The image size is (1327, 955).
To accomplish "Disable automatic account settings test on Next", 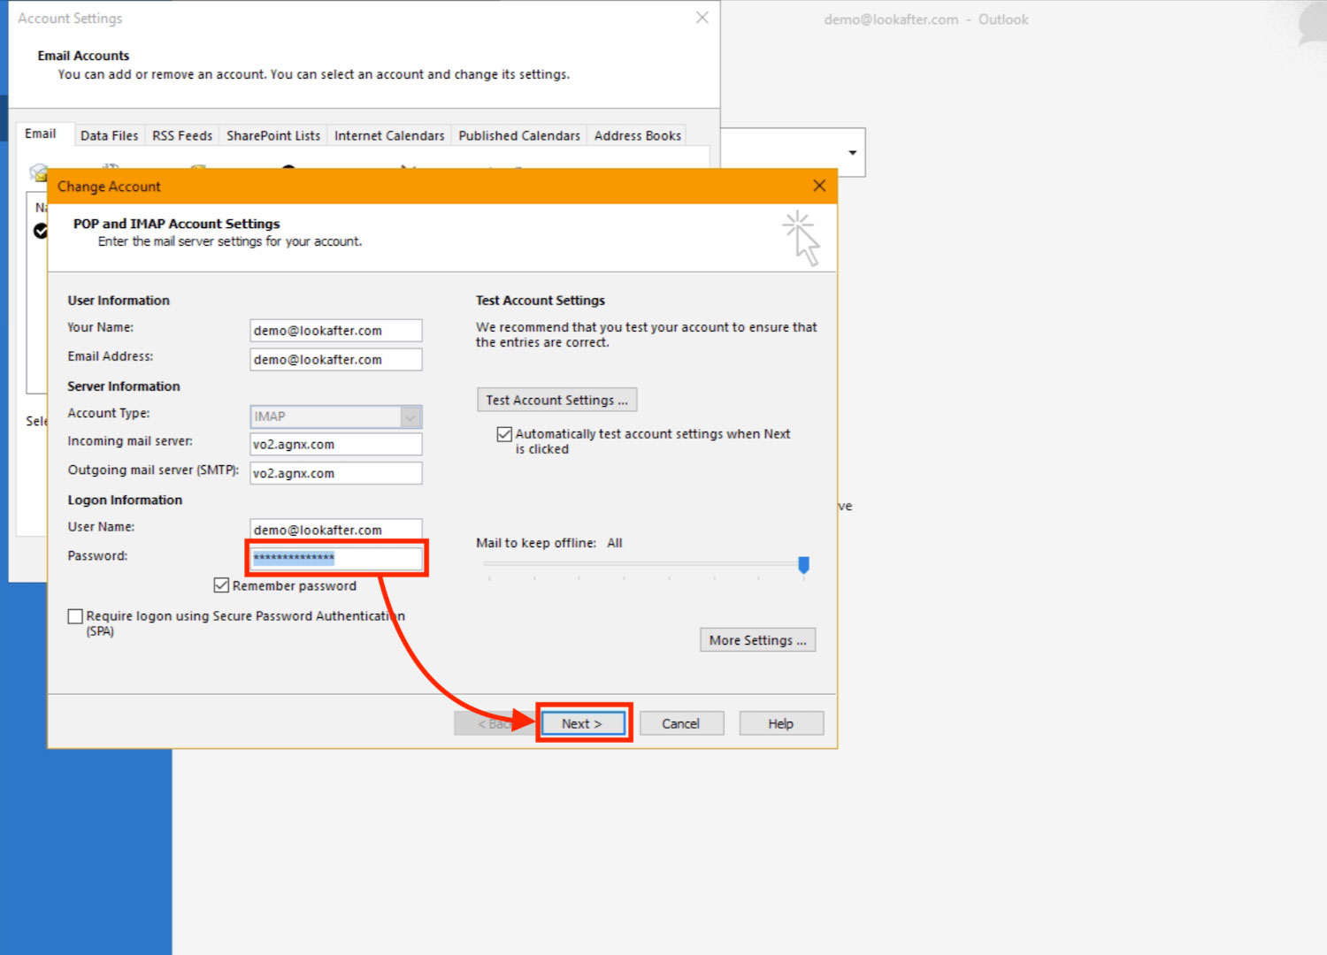I will tap(504, 434).
